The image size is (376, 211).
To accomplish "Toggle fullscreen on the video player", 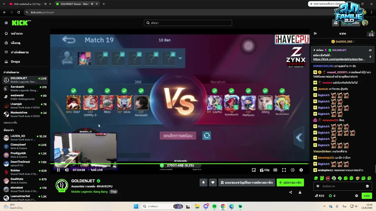I will click(x=284, y=170).
